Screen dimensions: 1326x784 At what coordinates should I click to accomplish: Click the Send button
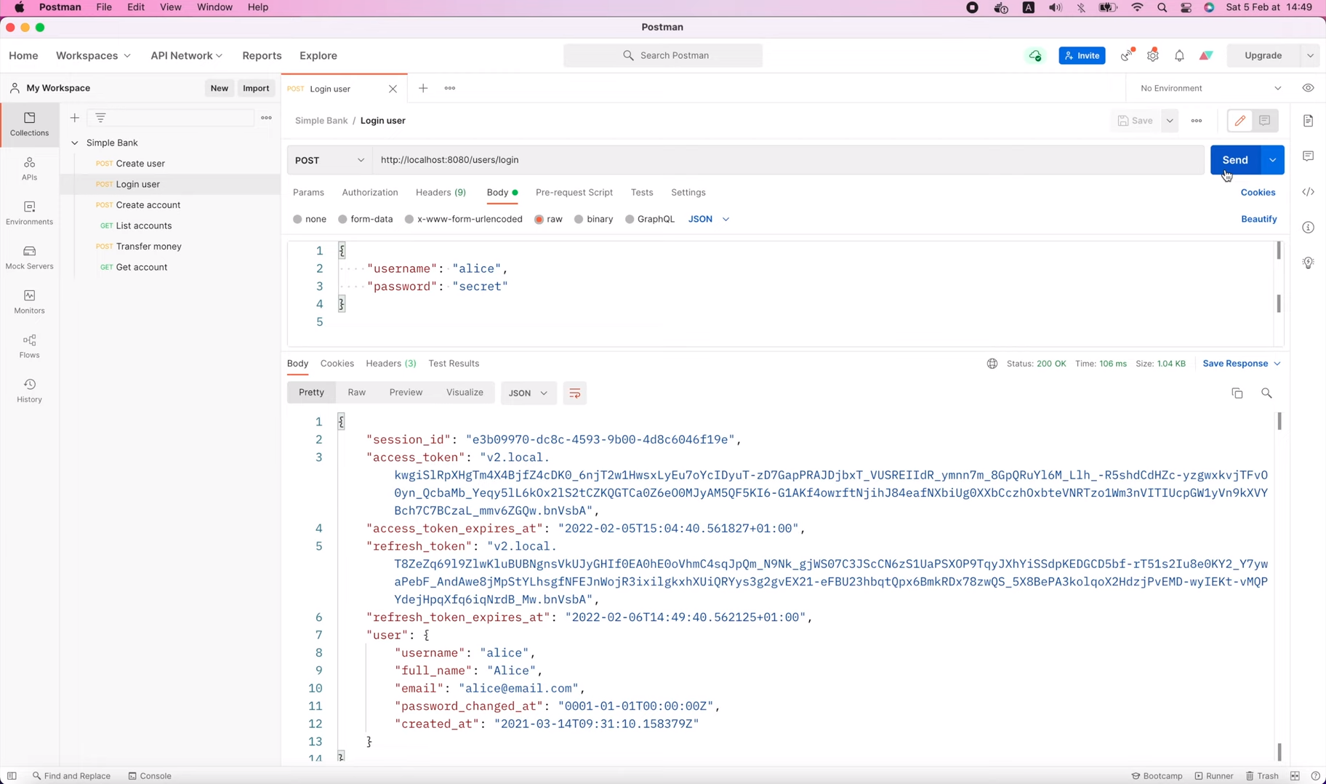point(1235,160)
